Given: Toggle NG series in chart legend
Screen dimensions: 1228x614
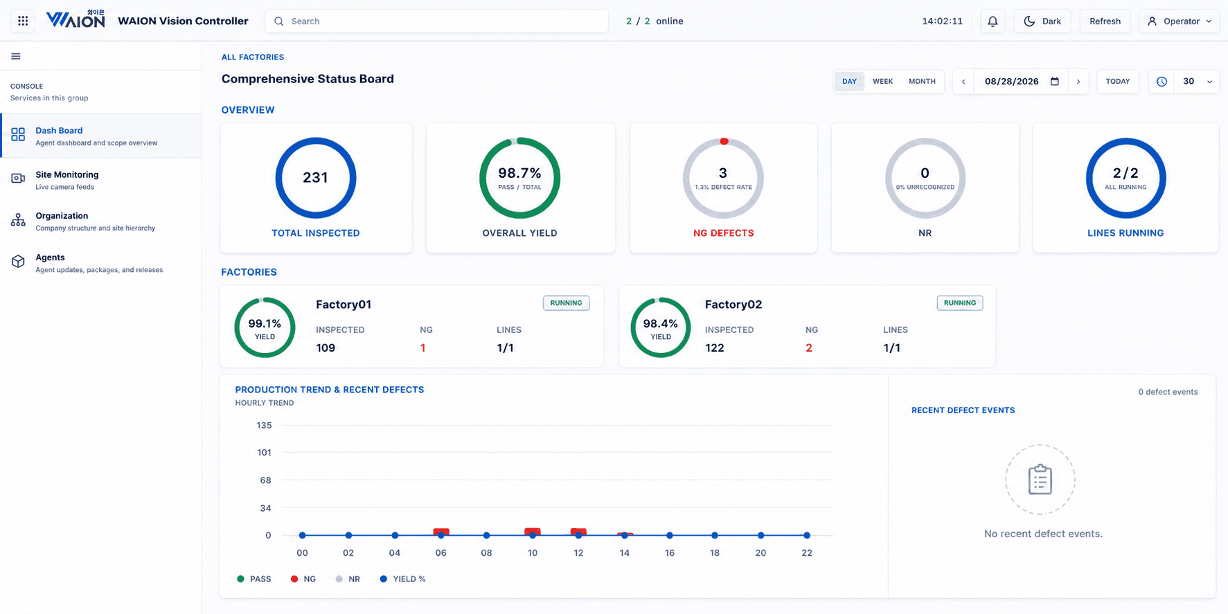Looking at the screenshot, I should (303, 579).
